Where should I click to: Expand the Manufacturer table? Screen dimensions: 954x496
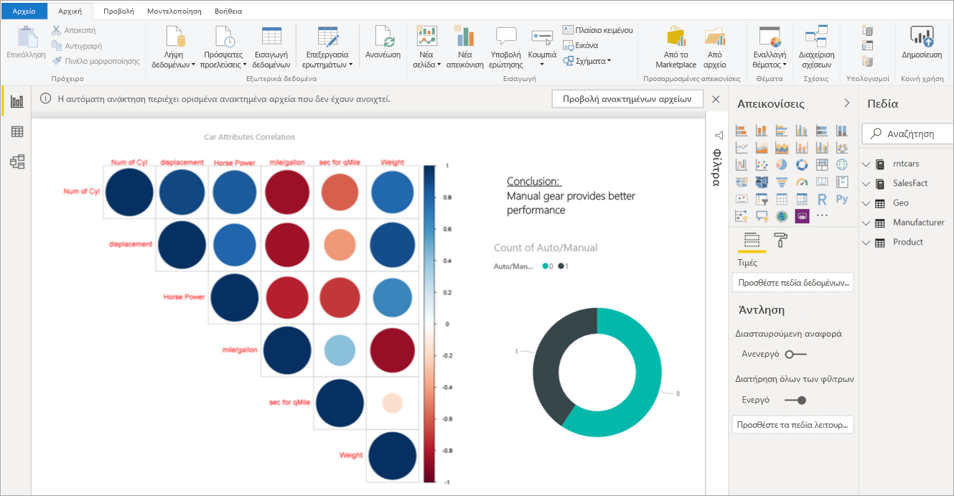866,223
